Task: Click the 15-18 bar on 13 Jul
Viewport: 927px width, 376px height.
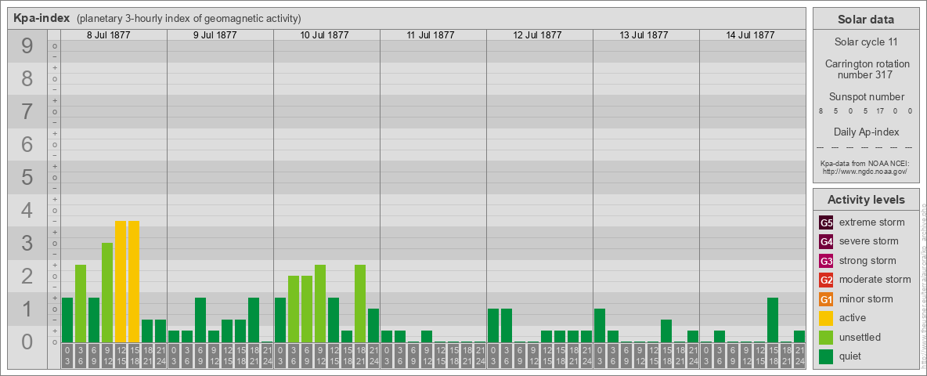Action: click(665, 331)
